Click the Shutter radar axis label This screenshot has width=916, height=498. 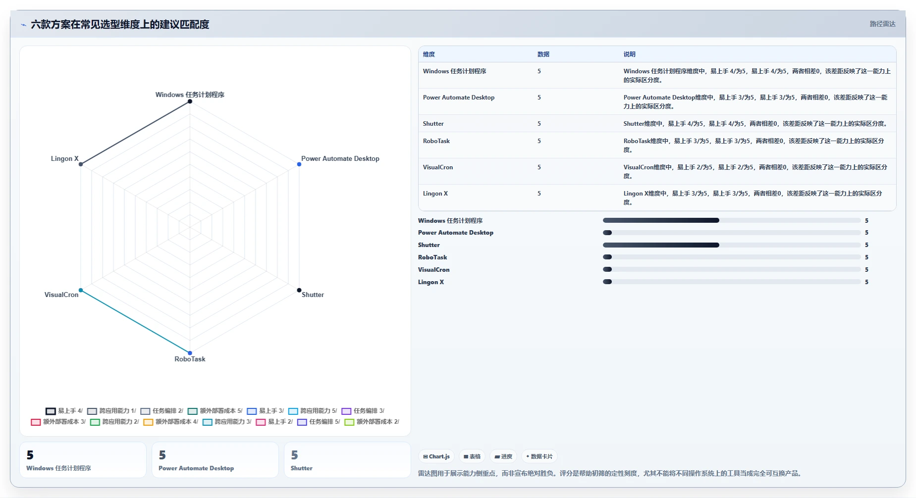(x=313, y=295)
